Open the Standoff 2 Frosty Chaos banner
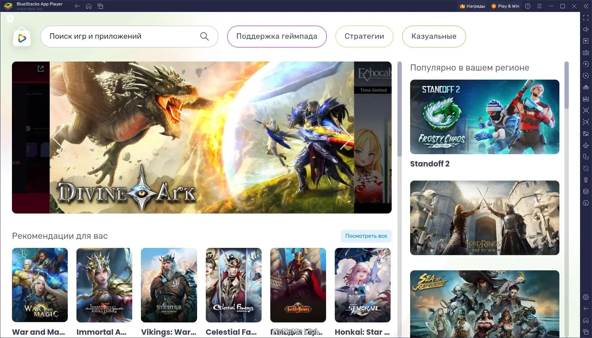The image size is (592, 338). coord(485,117)
